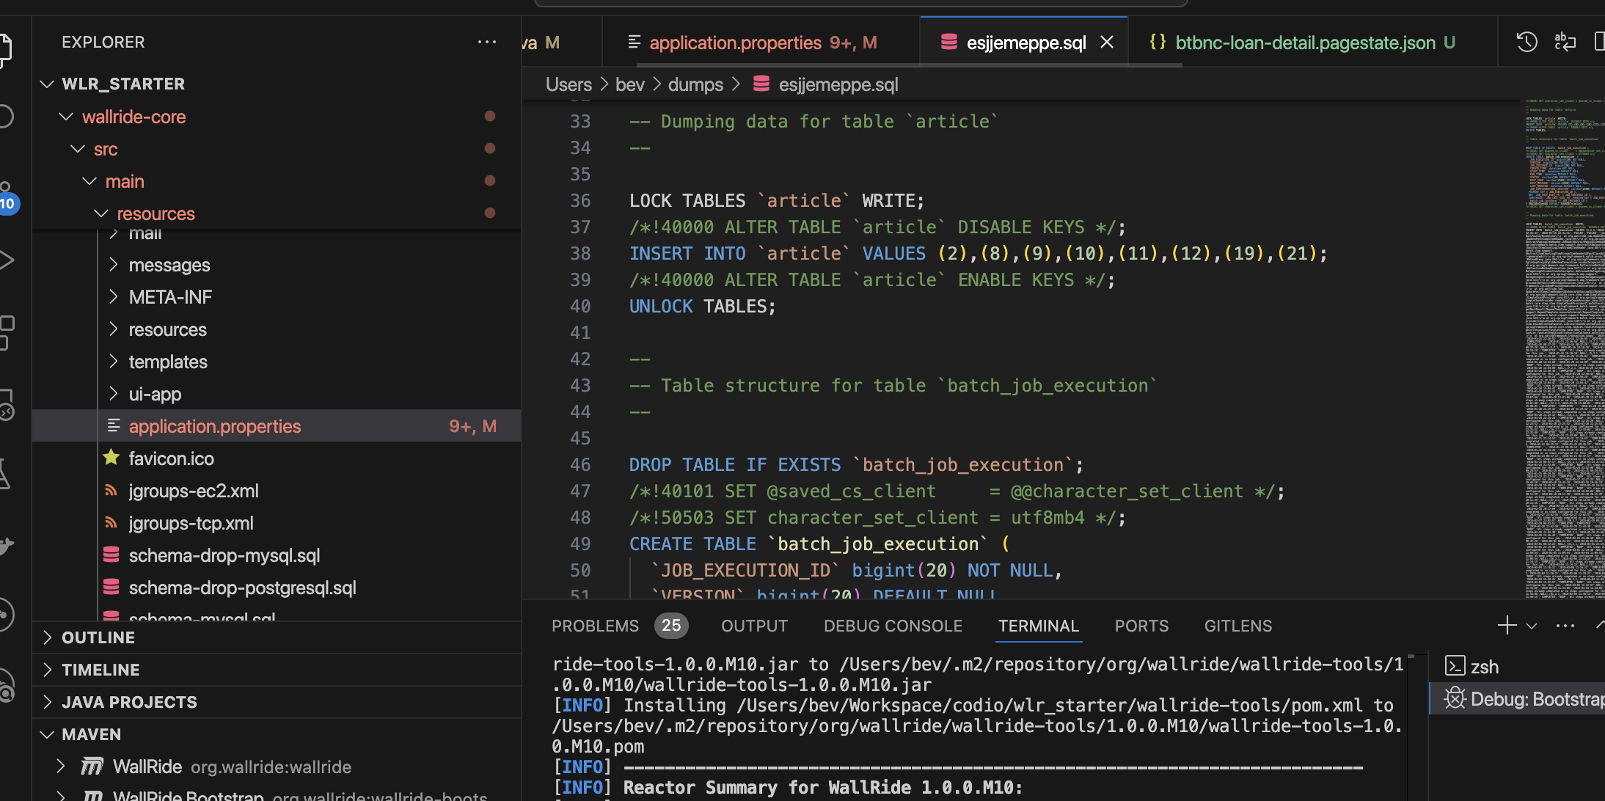Open schema-drop-postgresql.sql file

click(x=277, y=587)
